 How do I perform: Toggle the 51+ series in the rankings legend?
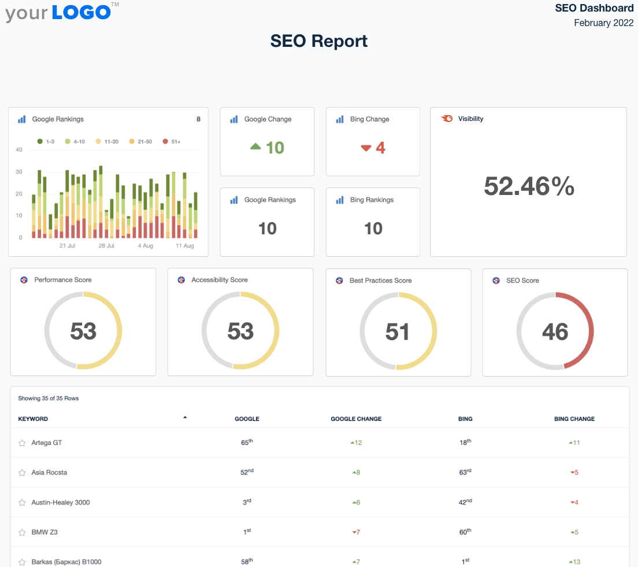tap(171, 141)
